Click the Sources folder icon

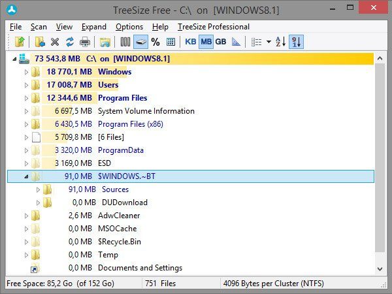pyautogui.click(x=47, y=189)
